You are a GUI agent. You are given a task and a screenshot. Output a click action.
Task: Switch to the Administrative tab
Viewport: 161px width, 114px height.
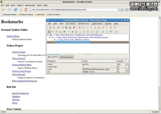[66, 57]
